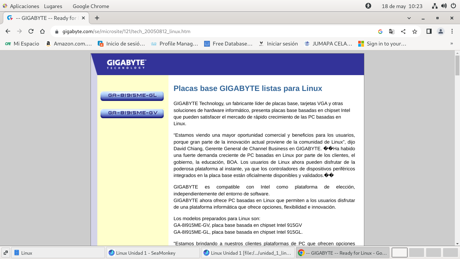460x259 pixels.
Task: Open the Amazon.com bookmark
Action: (69, 44)
